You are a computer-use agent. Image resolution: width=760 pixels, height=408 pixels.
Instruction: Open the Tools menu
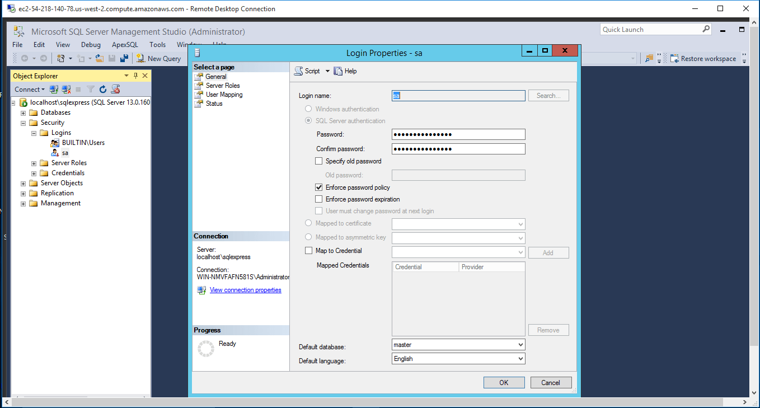pos(157,45)
